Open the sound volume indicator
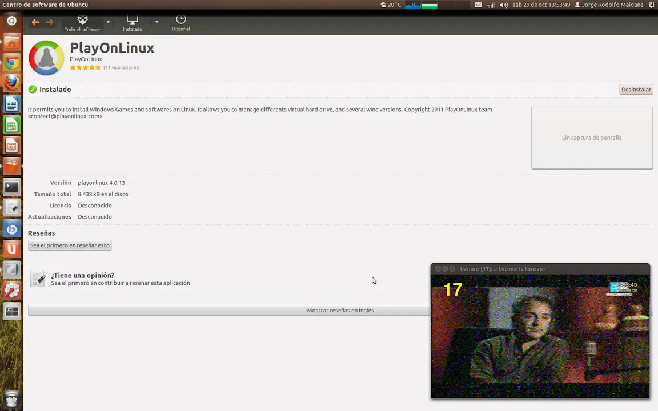The width and height of the screenshot is (658, 411). [x=504, y=5]
